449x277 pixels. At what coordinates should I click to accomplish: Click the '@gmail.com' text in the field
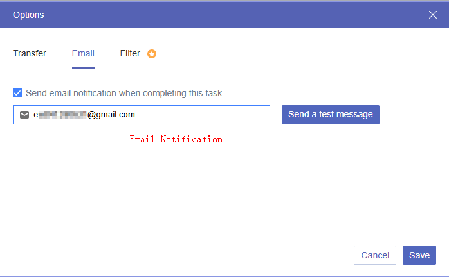click(111, 115)
